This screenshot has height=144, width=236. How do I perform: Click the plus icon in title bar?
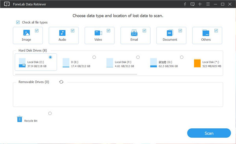tap(200, 4)
